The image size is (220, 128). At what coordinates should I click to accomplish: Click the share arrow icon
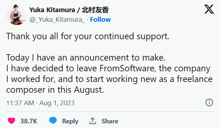point(93,121)
